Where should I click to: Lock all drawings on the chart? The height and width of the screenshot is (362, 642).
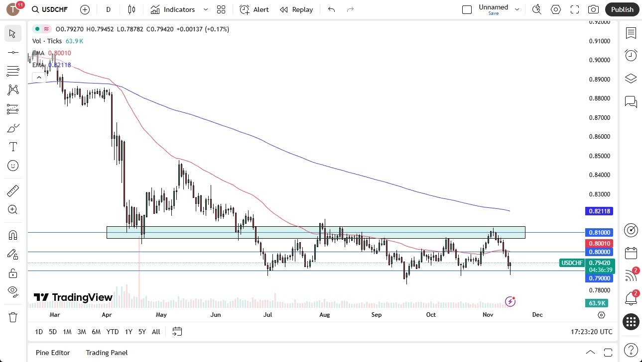click(12, 272)
